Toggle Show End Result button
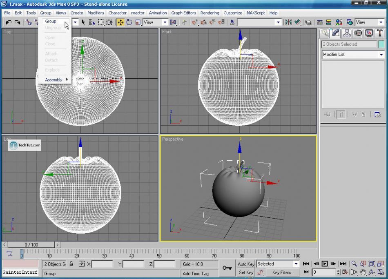388x279 pixels. 341,115
